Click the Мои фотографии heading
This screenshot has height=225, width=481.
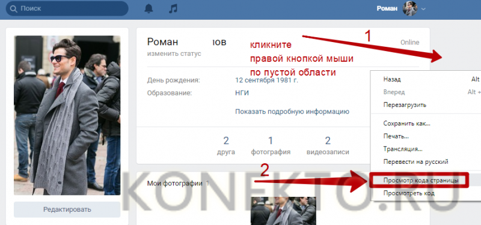(175, 184)
